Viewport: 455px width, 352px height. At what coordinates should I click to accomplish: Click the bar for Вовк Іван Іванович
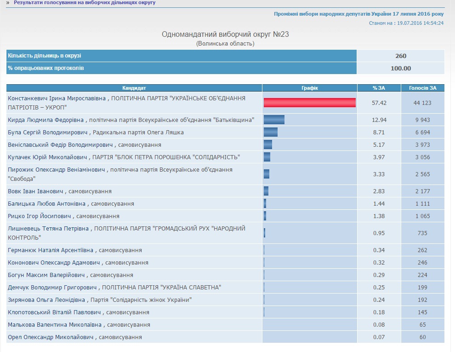point(266,191)
